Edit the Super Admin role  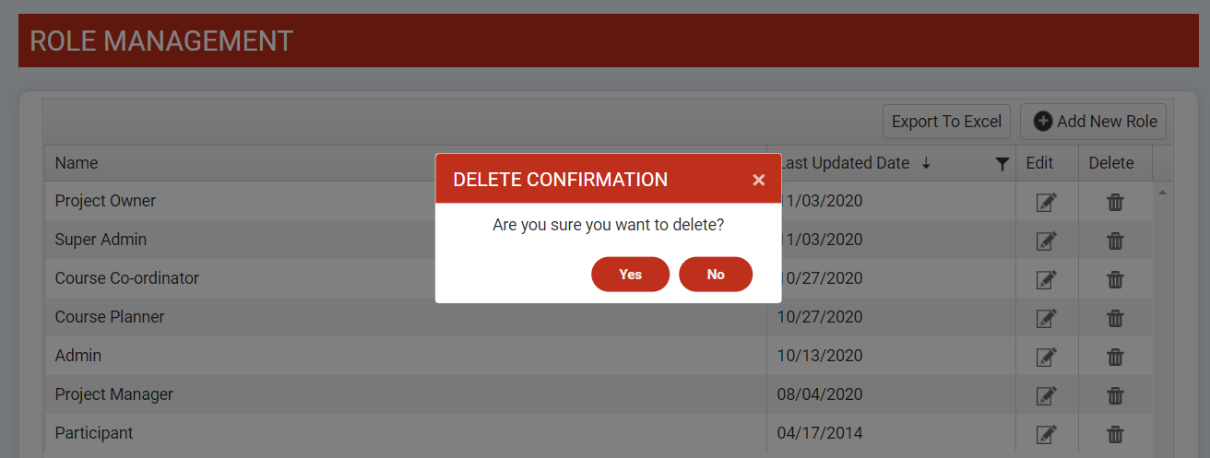tap(1046, 241)
